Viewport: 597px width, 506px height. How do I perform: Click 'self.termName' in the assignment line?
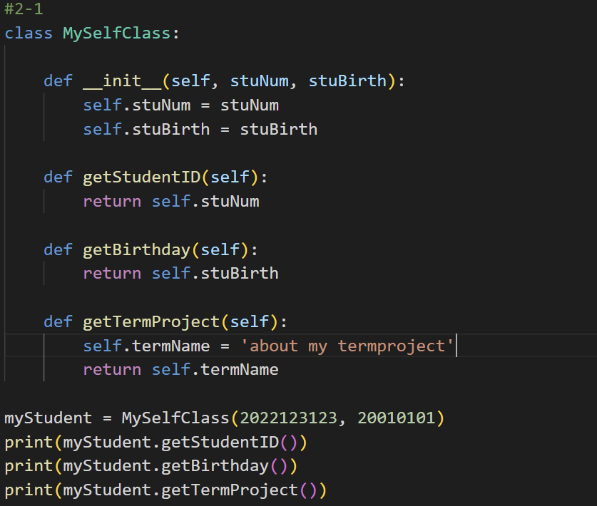coord(146,346)
